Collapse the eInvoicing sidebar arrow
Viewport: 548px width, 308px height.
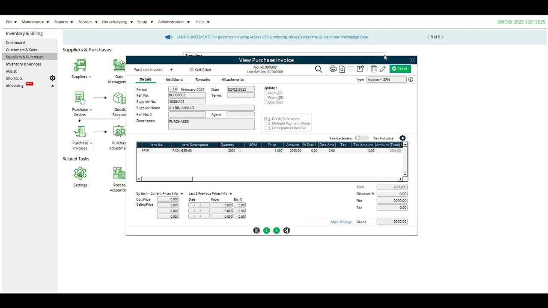53,86
